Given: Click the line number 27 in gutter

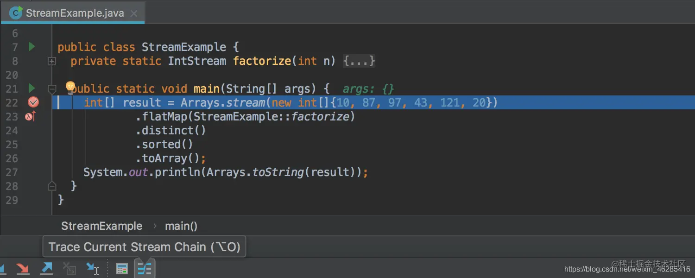Looking at the screenshot, I should [12, 172].
